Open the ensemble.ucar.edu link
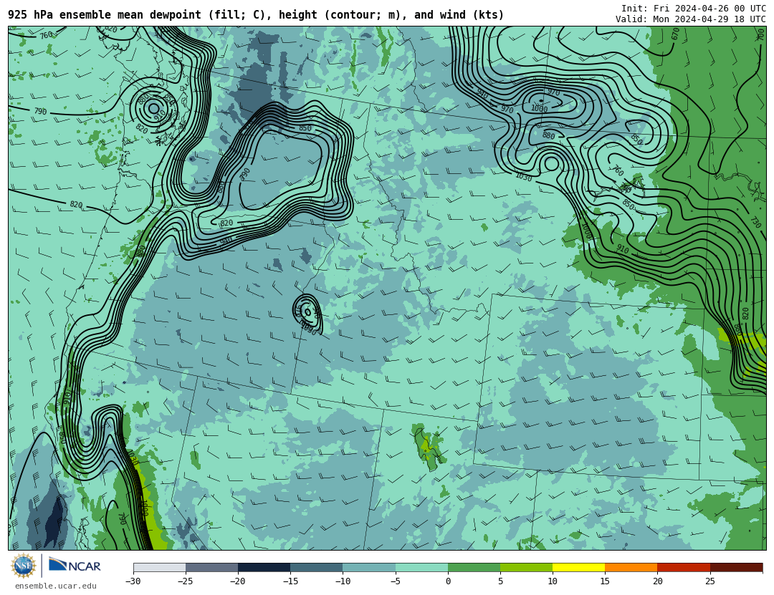Screen dimensions: 774x595 coord(56,586)
